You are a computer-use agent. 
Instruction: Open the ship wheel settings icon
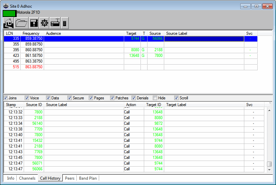(44, 23)
